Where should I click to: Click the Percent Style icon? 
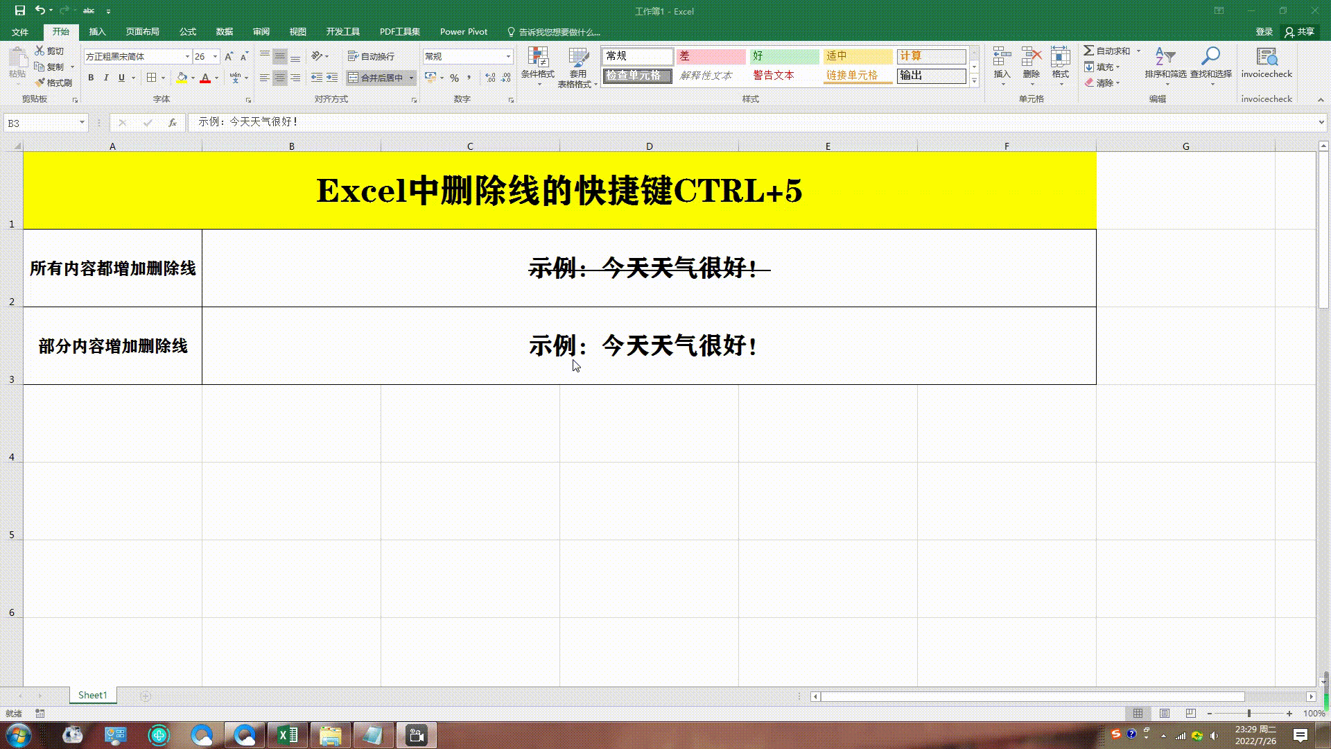click(454, 78)
